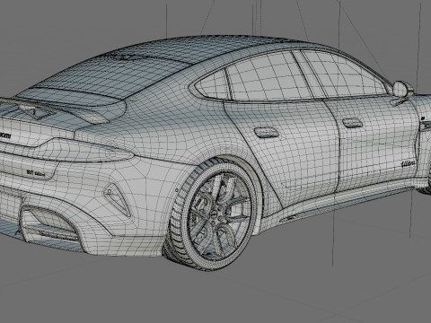The height and width of the screenshot is (323, 431).
Task: Click the front door handle
Action: click(x=352, y=123)
